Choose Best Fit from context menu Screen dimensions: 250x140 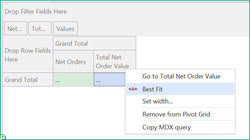[180, 89]
